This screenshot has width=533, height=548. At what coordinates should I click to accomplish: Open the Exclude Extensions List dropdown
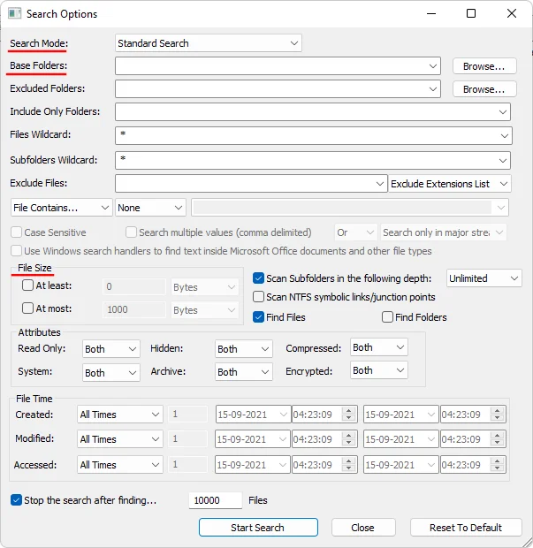coord(451,183)
